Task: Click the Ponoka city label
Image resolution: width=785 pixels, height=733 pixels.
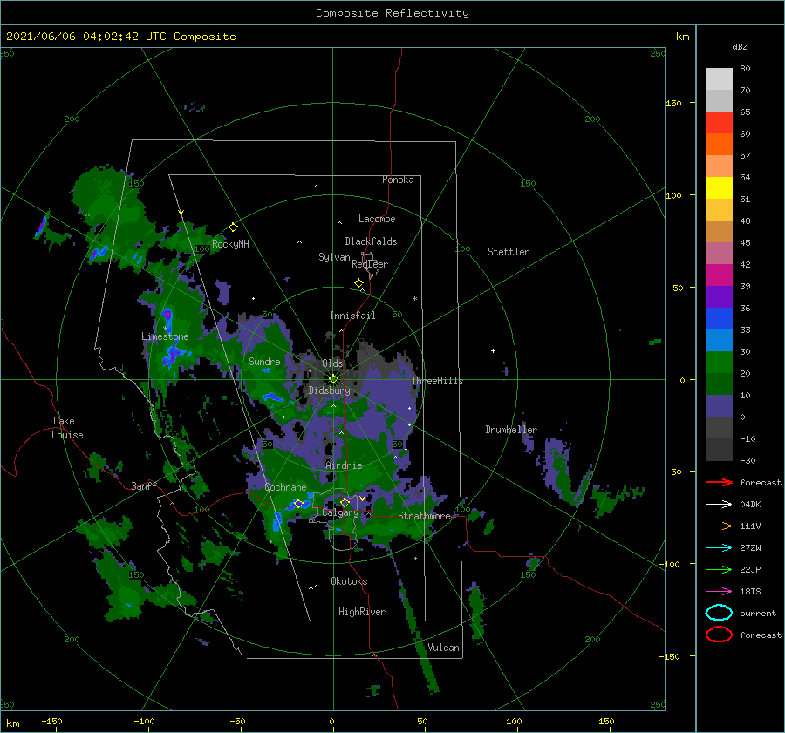Action: [398, 180]
